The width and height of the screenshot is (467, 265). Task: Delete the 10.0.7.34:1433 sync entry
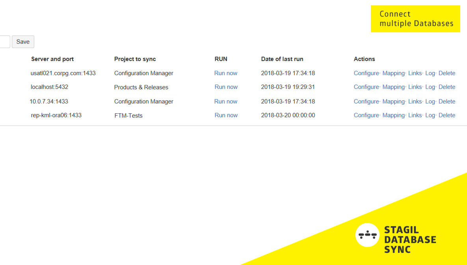(447, 101)
